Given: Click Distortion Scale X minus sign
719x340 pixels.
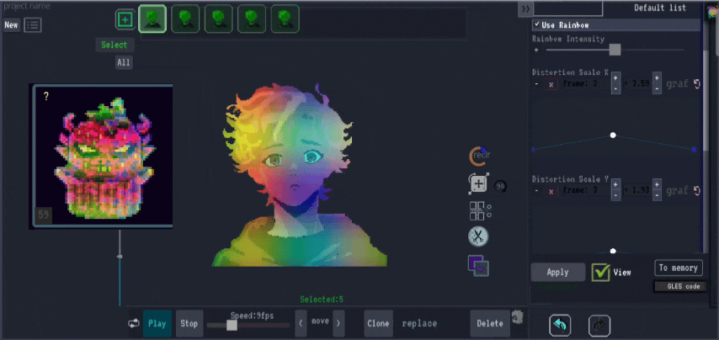Looking at the screenshot, I should (x=536, y=84).
